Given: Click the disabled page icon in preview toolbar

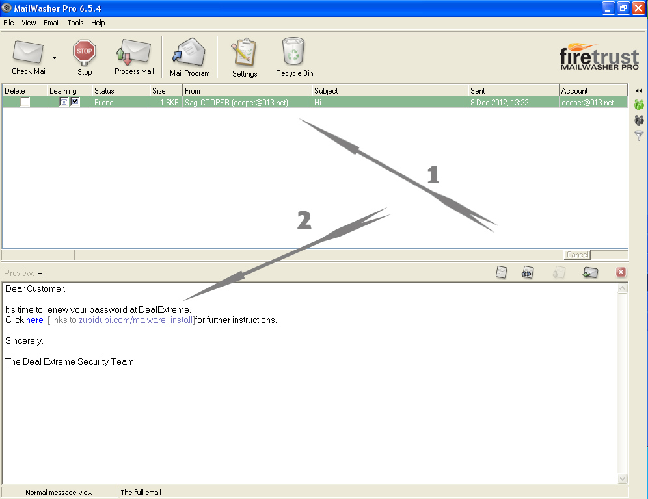Looking at the screenshot, I should coord(559,272).
